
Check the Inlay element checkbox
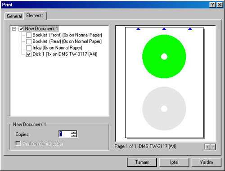(x=29, y=48)
